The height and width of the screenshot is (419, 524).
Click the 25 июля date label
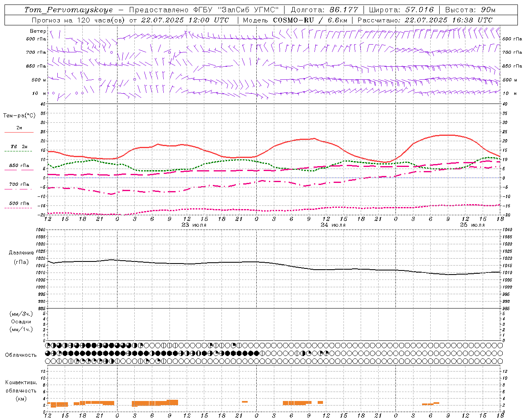[472, 225]
